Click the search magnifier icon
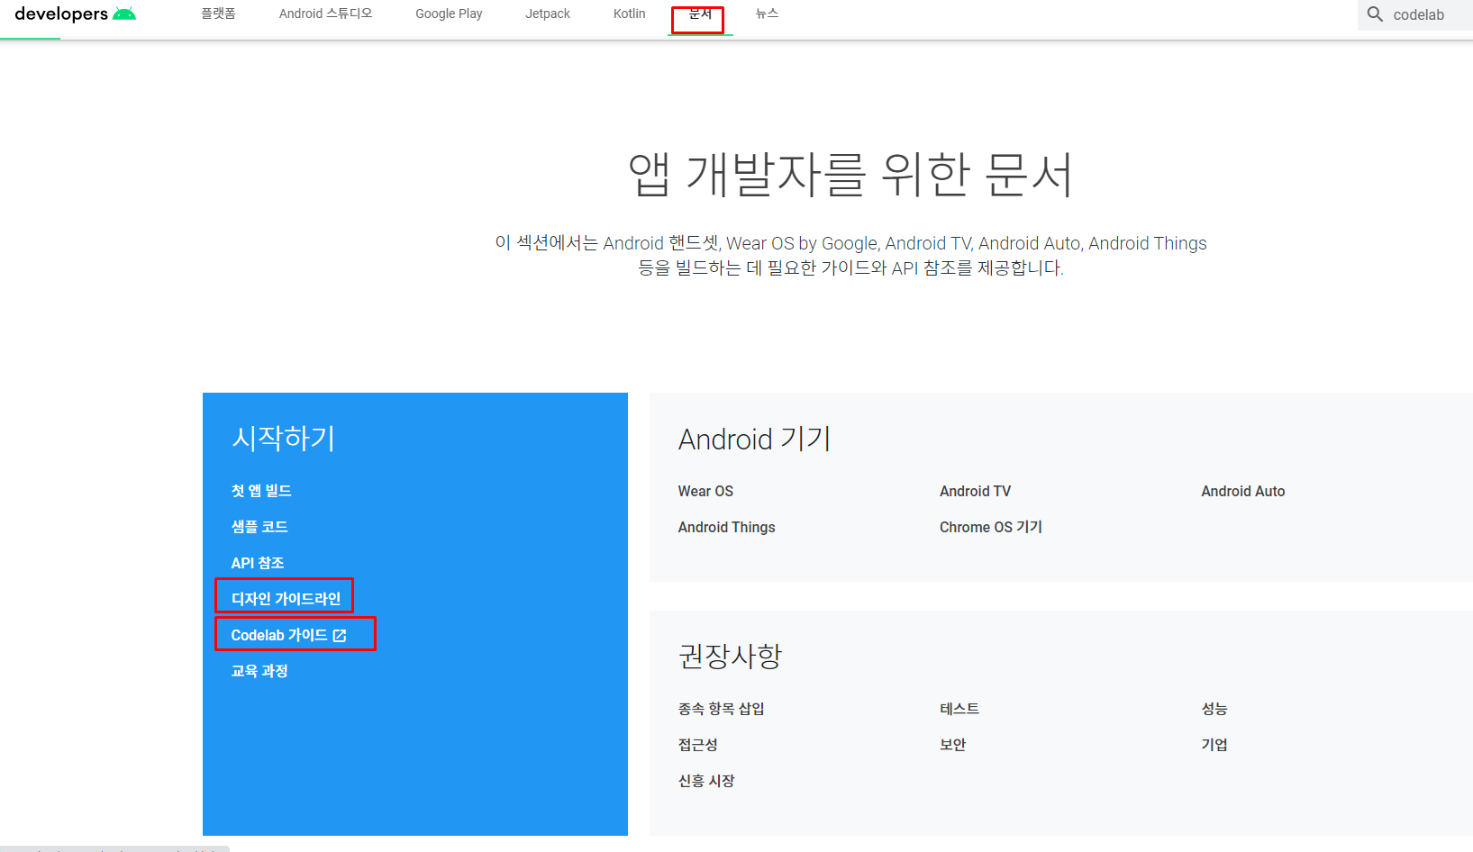The height and width of the screenshot is (852, 1473). tap(1375, 14)
